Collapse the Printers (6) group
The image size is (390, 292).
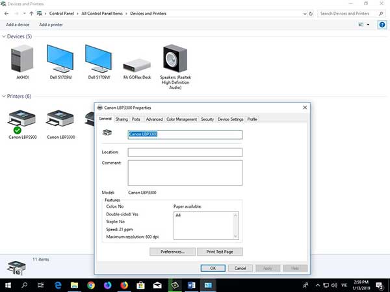(x=4, y=96)
